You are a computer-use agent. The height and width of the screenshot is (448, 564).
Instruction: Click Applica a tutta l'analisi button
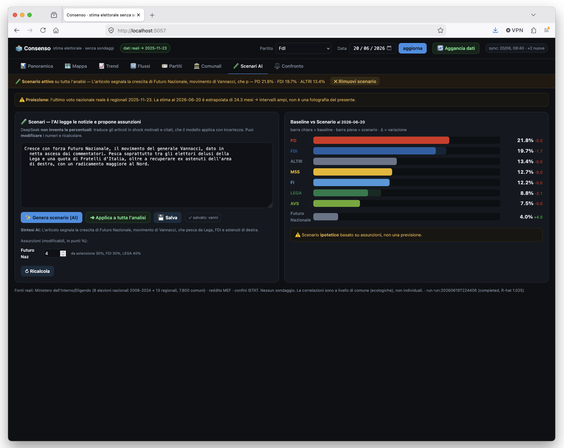118,217
